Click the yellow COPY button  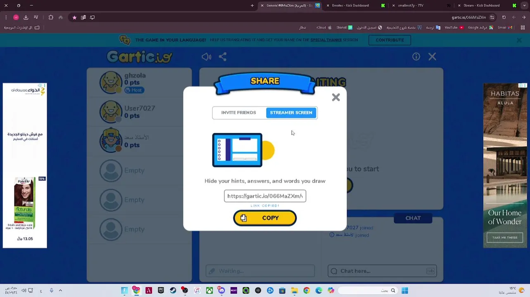coord(265,218)
